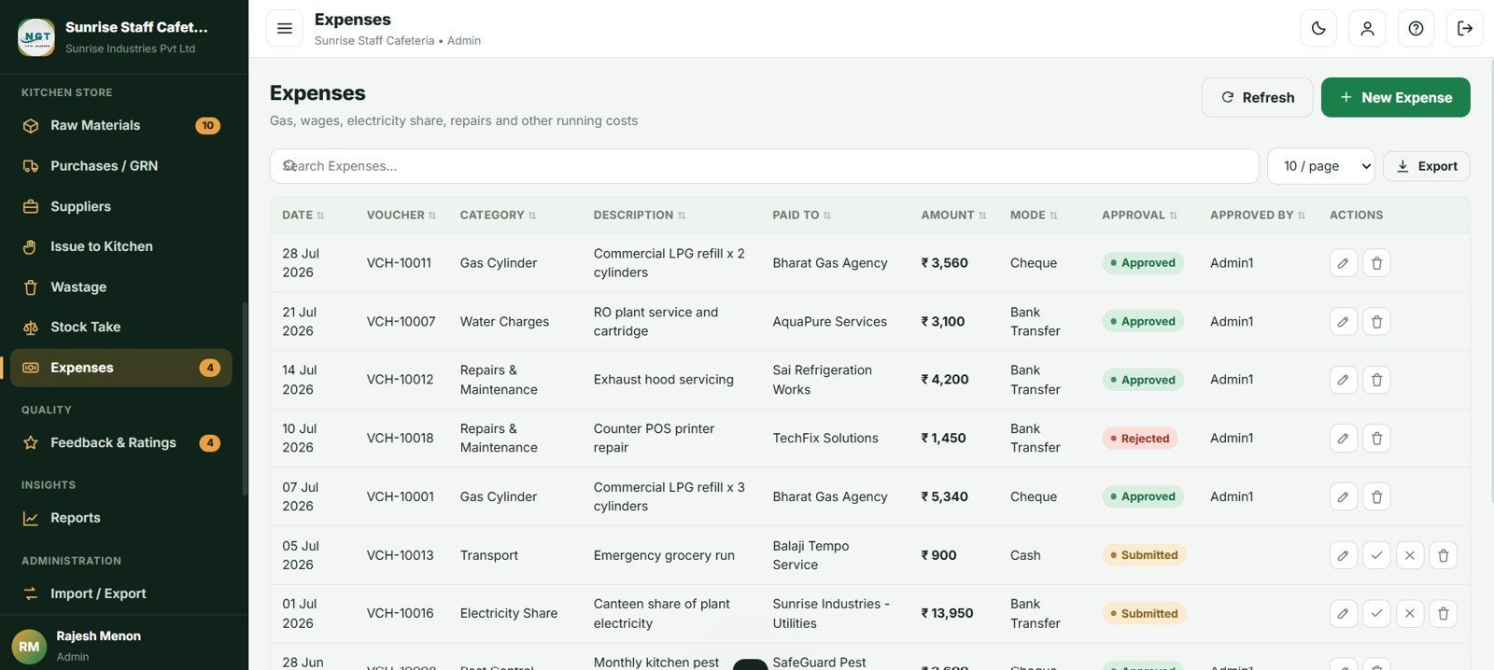Screen dimensions: 1494x670
Task: Delete voucher VCH-10011 with trash icon
Action: tap(1376, 263)
